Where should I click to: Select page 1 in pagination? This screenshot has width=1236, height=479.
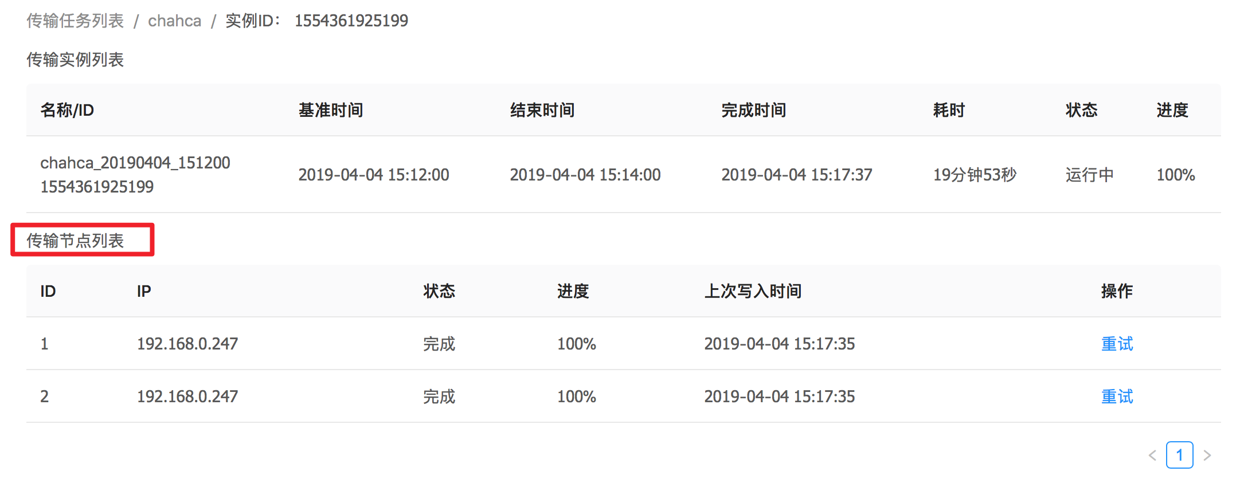point(1180,455)
